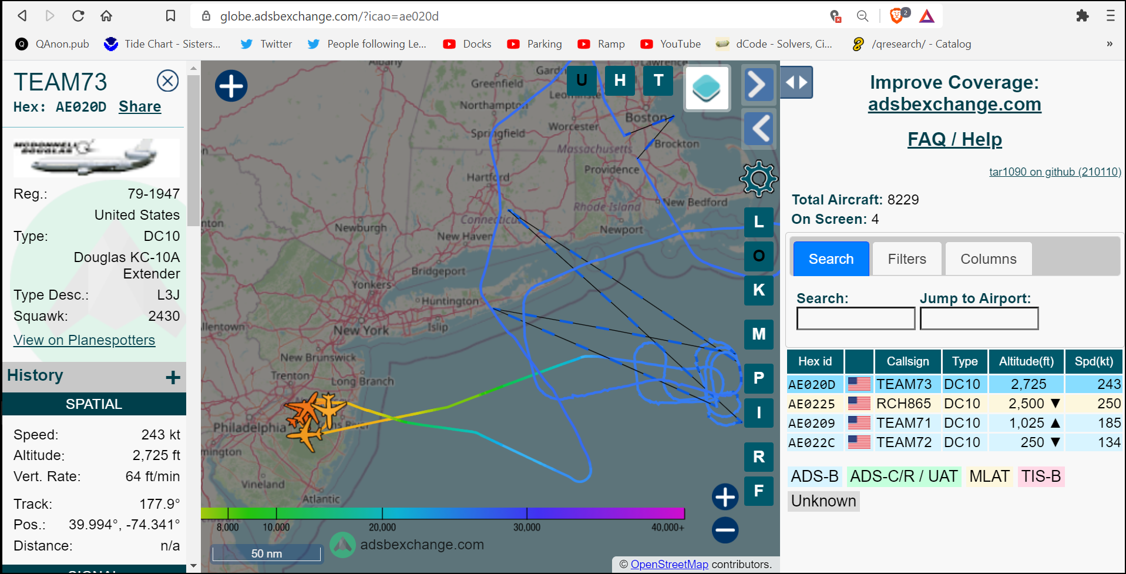
Task: Click the blue plus button on the map's top left
Action: click(x=231, y=86)
